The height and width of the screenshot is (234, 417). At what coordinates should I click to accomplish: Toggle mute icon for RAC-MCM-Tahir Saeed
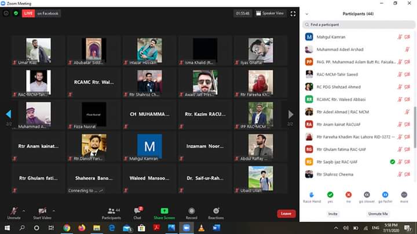pos(400,75)
